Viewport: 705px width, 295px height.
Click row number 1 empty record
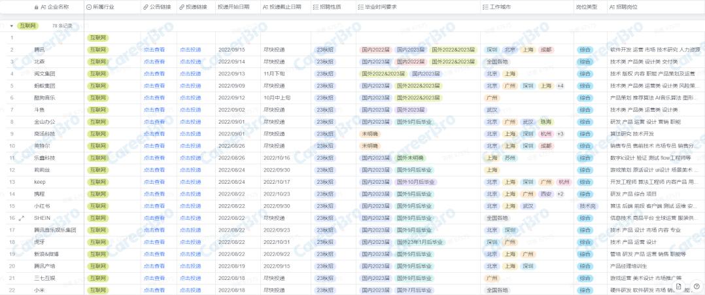(12, 38)
